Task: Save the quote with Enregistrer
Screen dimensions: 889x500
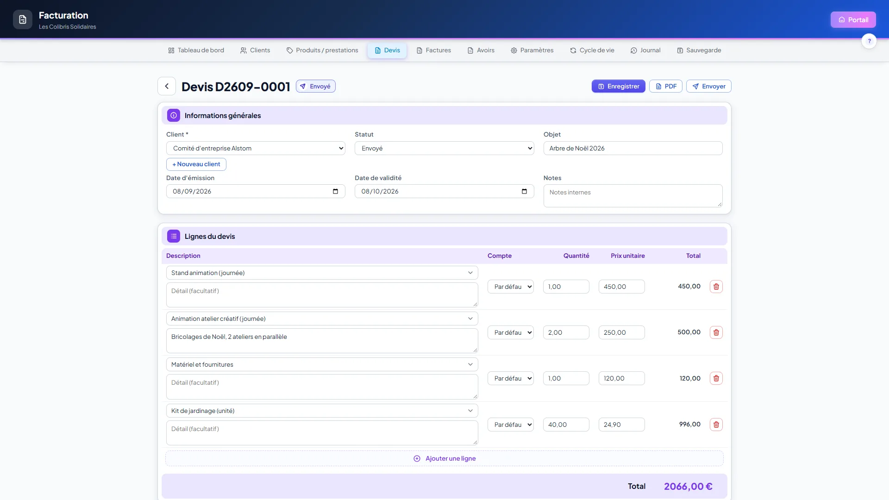Action: tap(618, 86)
